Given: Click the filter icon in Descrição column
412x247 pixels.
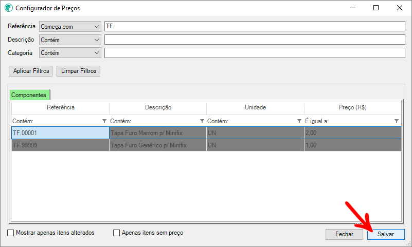Looking at the screenshot, I should pos(202,121).
